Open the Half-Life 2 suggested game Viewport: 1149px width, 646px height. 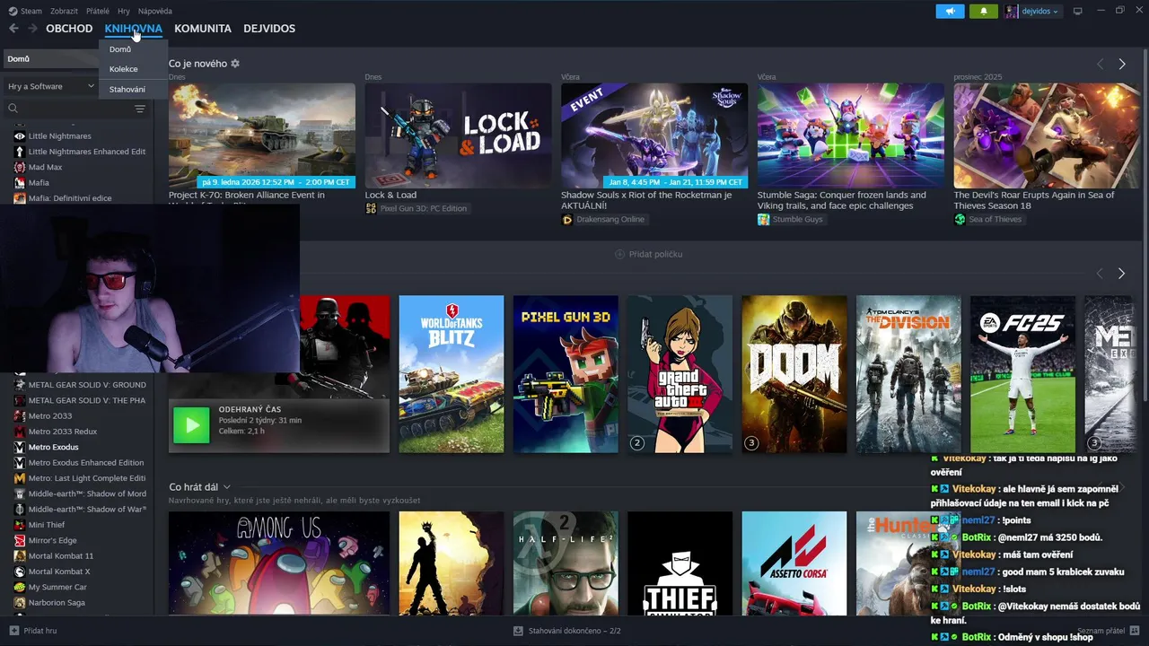566,563
